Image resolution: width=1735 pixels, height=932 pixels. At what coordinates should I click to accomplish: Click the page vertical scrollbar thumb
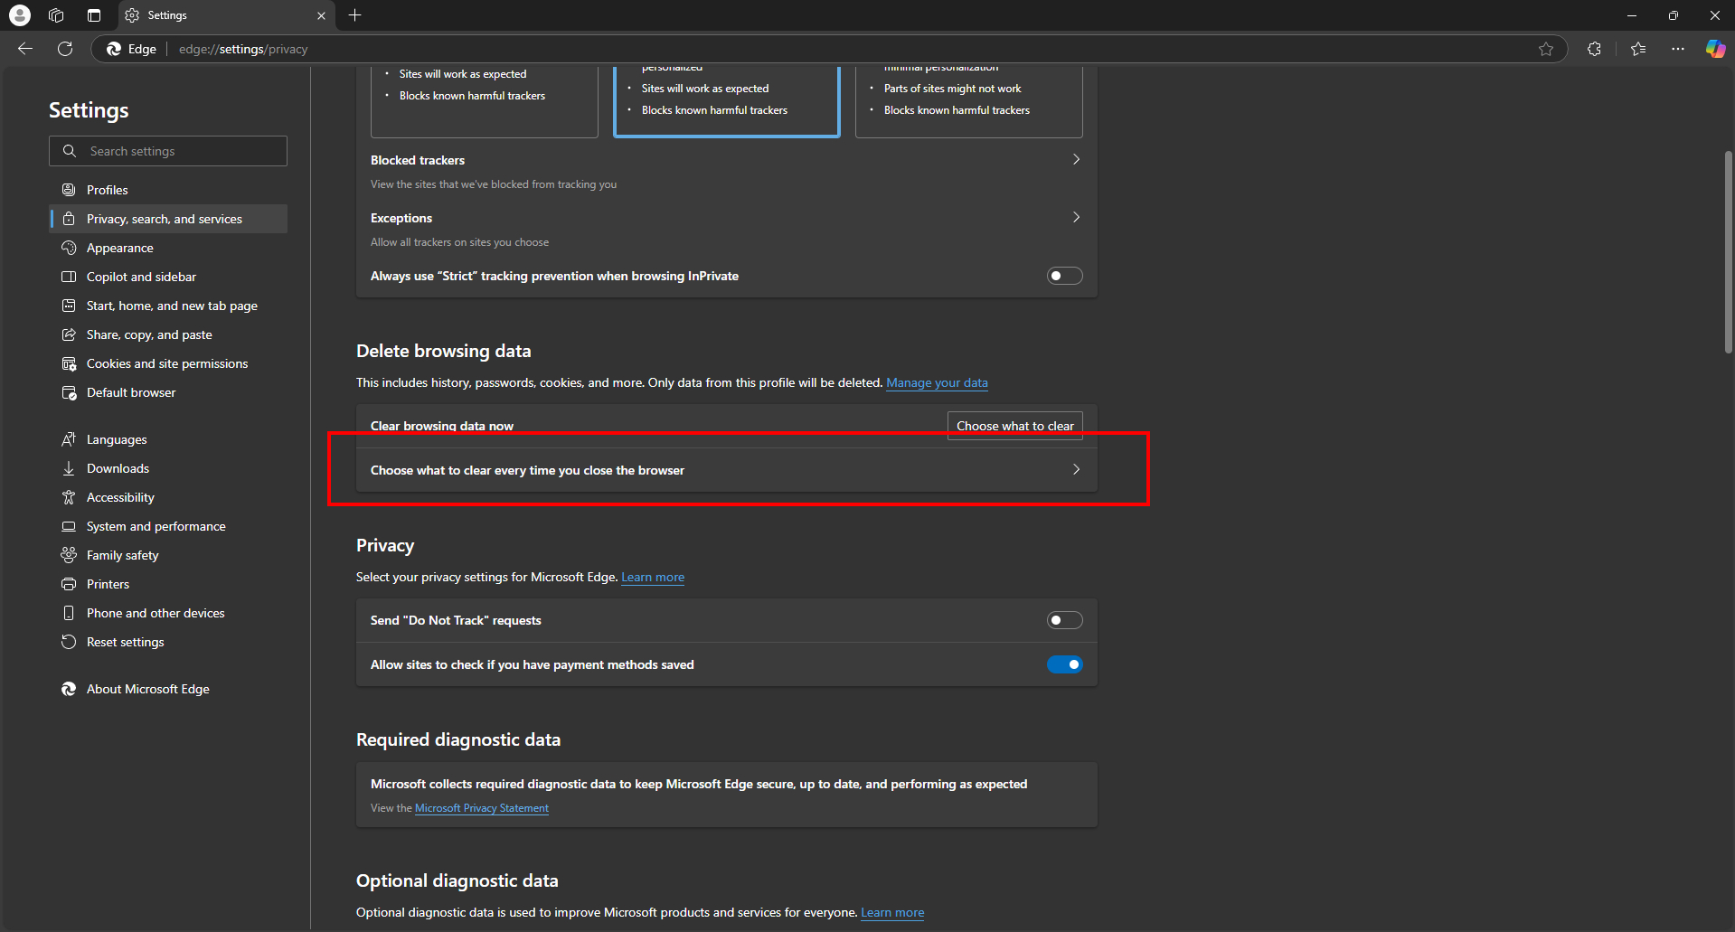1728,251
